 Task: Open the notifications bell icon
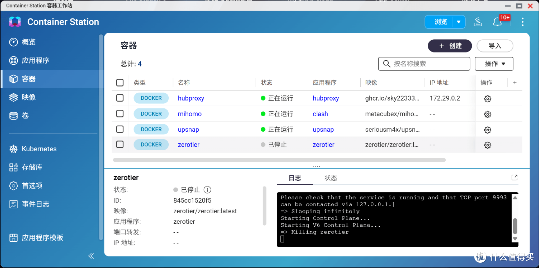(x=497, y=22)
